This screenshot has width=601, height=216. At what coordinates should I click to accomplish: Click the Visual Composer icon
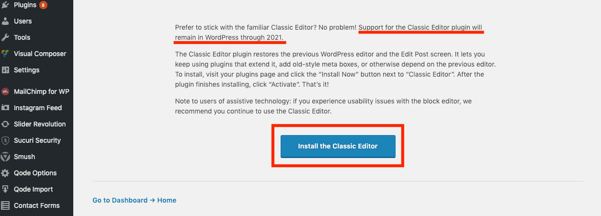(5, 54)
